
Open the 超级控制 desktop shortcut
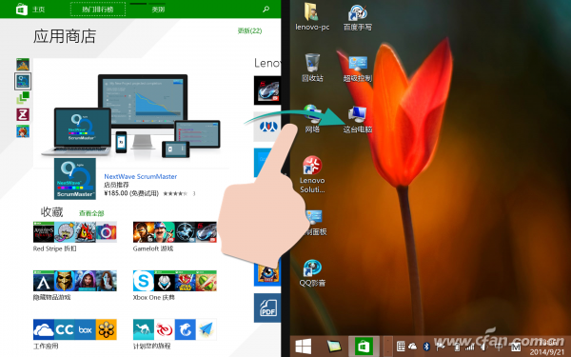click(358, 69)
